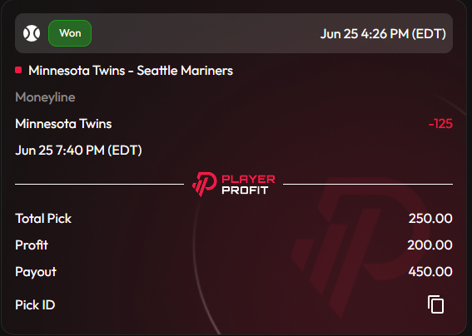
Task: Click the Profit label
Action: (x=32, y=245)
